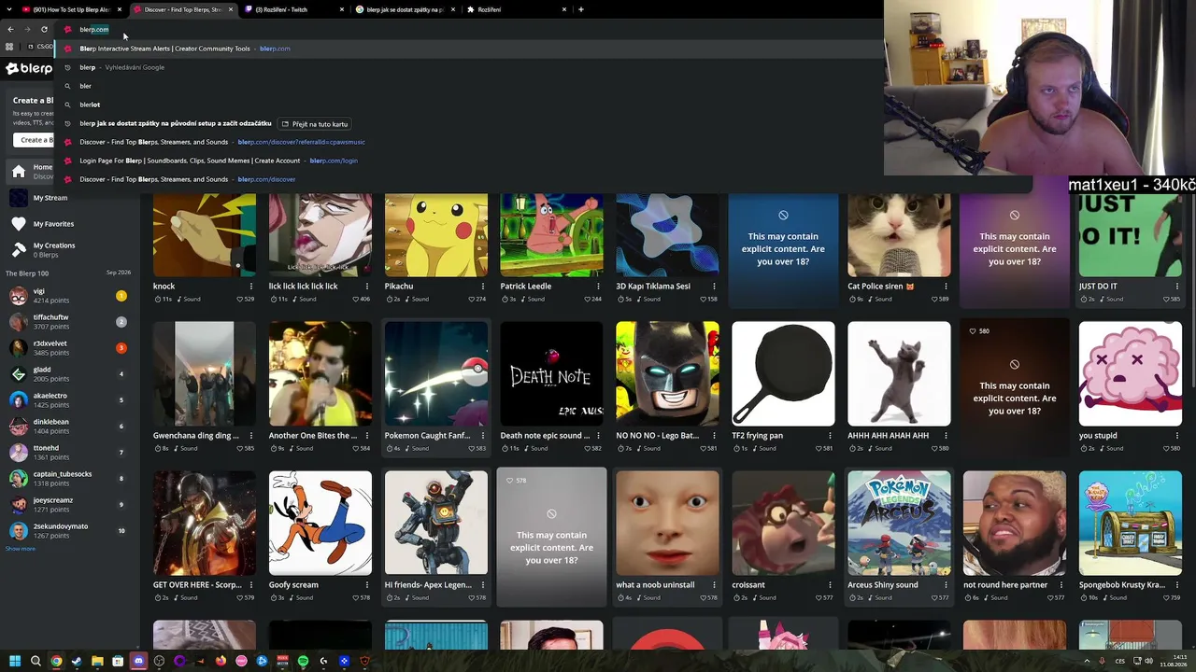Open Spotify from the taskbar
Screen dimensions: 1196x672
[x=303, y=662]
